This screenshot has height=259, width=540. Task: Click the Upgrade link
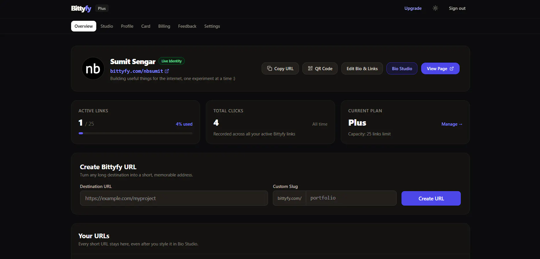413,8
